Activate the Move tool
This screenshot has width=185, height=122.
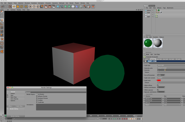pos(14,7)
